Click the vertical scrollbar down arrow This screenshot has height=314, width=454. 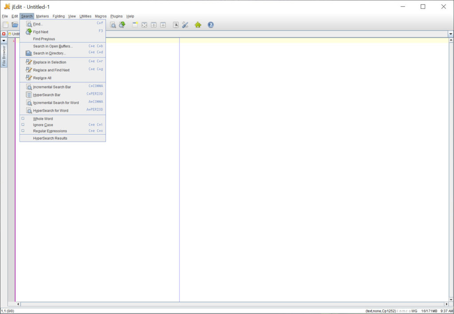tap(451, 299)
